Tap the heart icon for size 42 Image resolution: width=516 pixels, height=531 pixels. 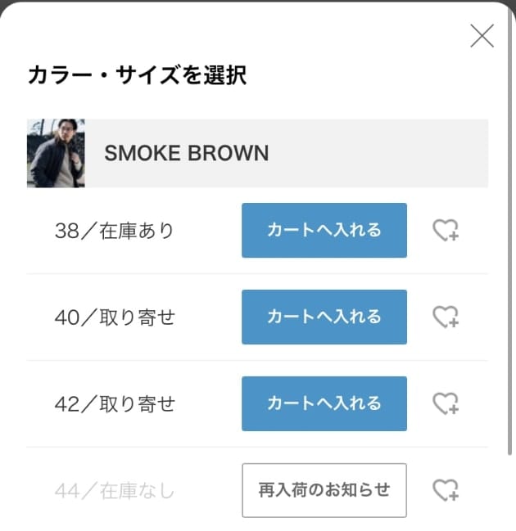tap(446, 403)
